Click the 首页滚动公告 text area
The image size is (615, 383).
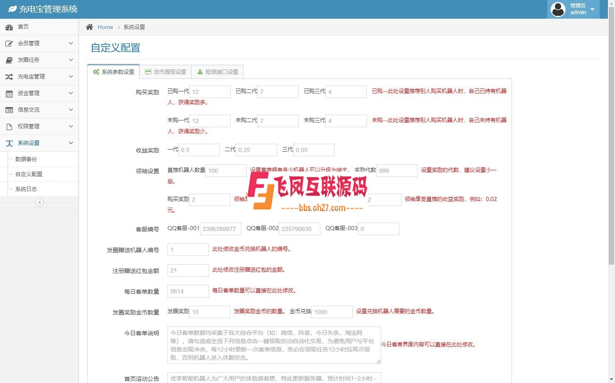click(274, 378)
